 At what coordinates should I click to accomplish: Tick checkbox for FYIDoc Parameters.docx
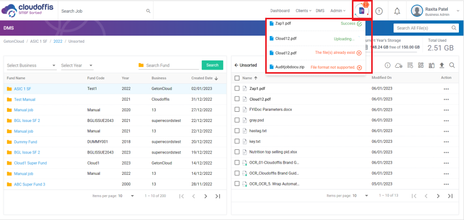(x=237, y=109)
